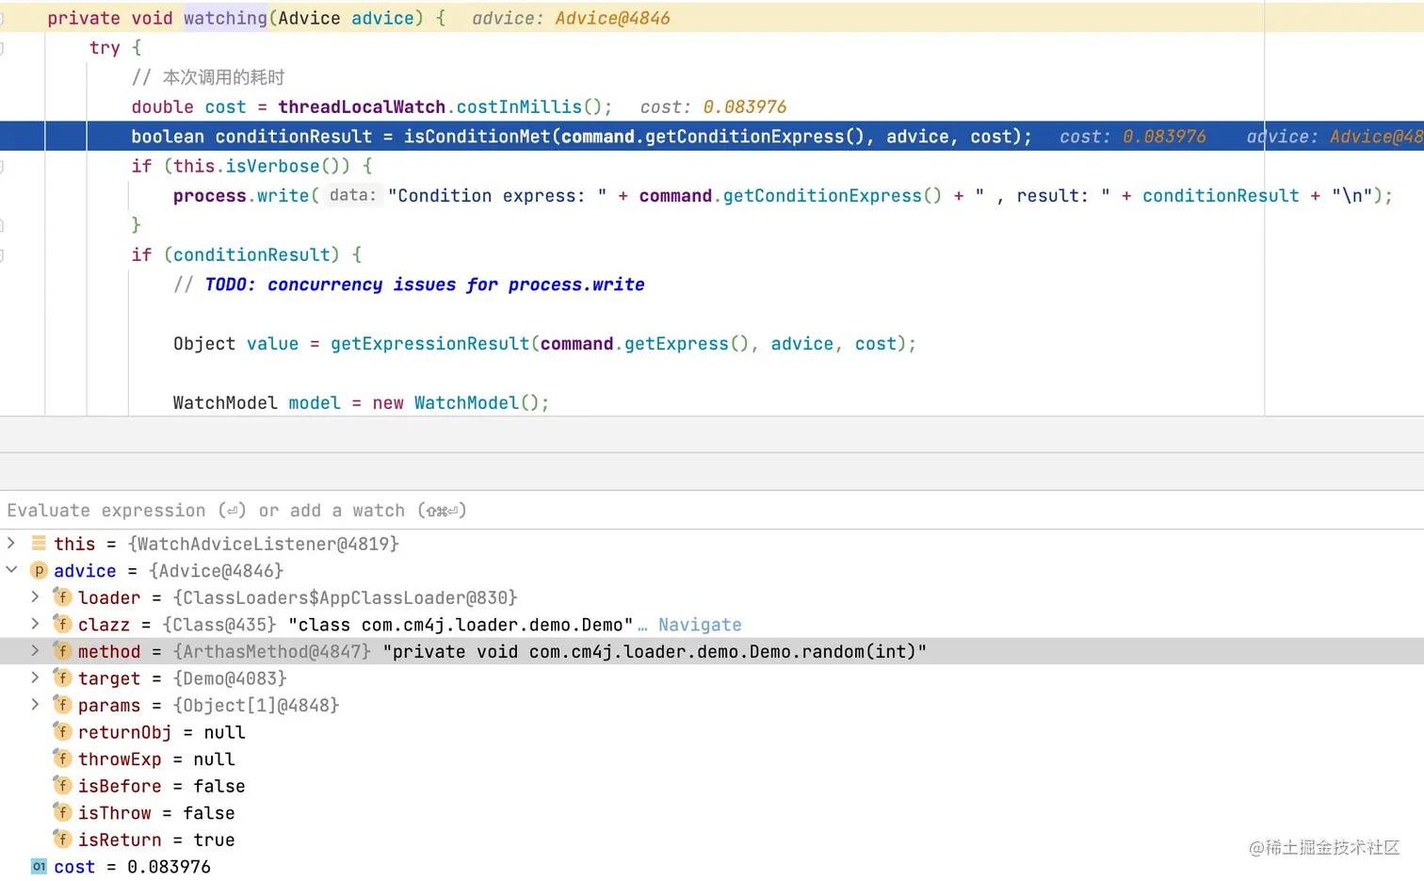Expand the loader AppClassLoader node
Screen dimensions: 1424x881
click(35, 596)
